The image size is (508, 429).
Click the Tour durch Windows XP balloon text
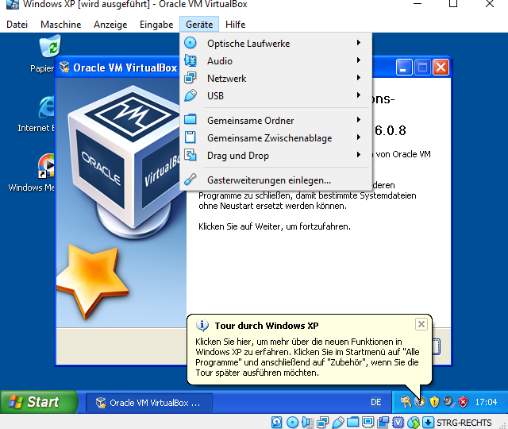[307, 357]
